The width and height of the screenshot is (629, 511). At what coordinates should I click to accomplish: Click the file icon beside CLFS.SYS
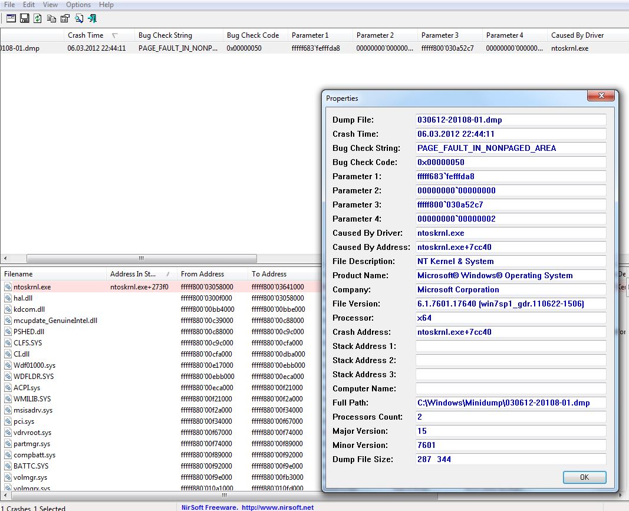click(8, 343)
